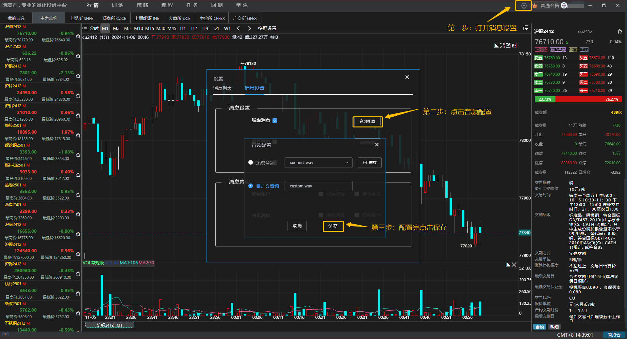Star 沪银2412 in watchlist
627x339 pixels.
78,76
